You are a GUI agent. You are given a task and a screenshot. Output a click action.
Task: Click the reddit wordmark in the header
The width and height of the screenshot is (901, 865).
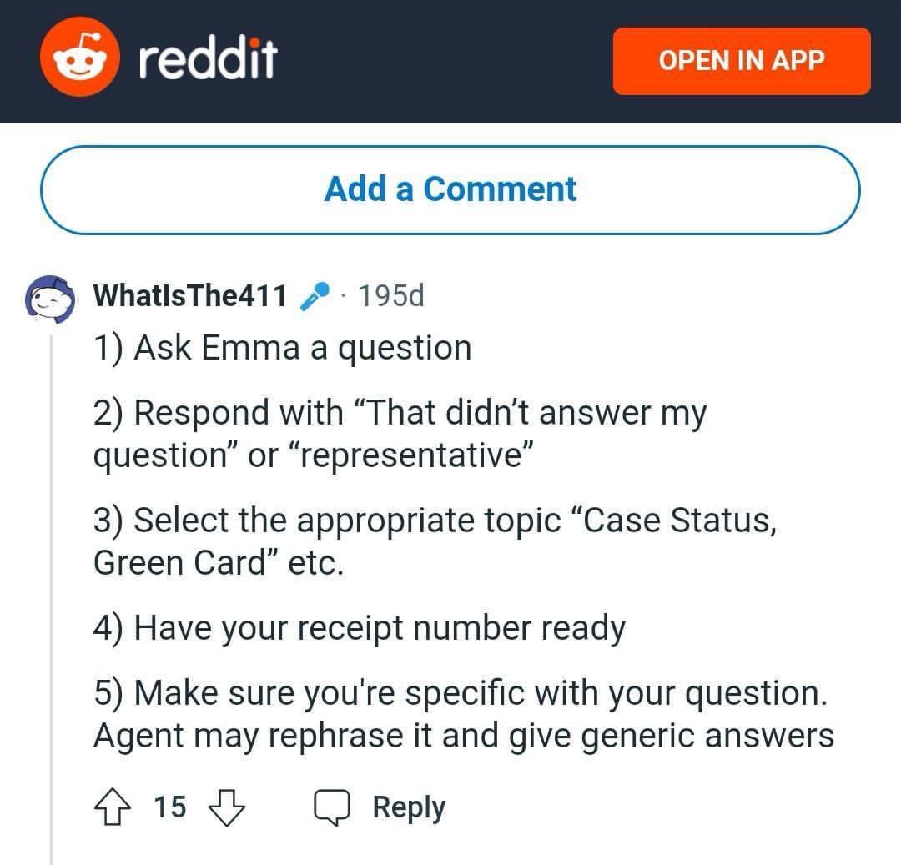(208, 58)
